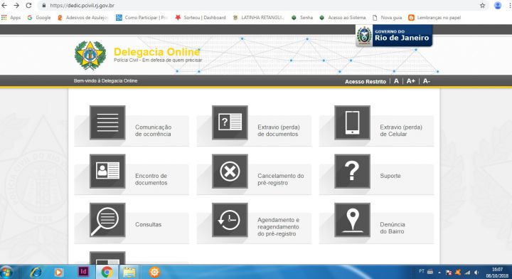
Task: Click the Polícia Civil crest logo
Action: point(90,56)
